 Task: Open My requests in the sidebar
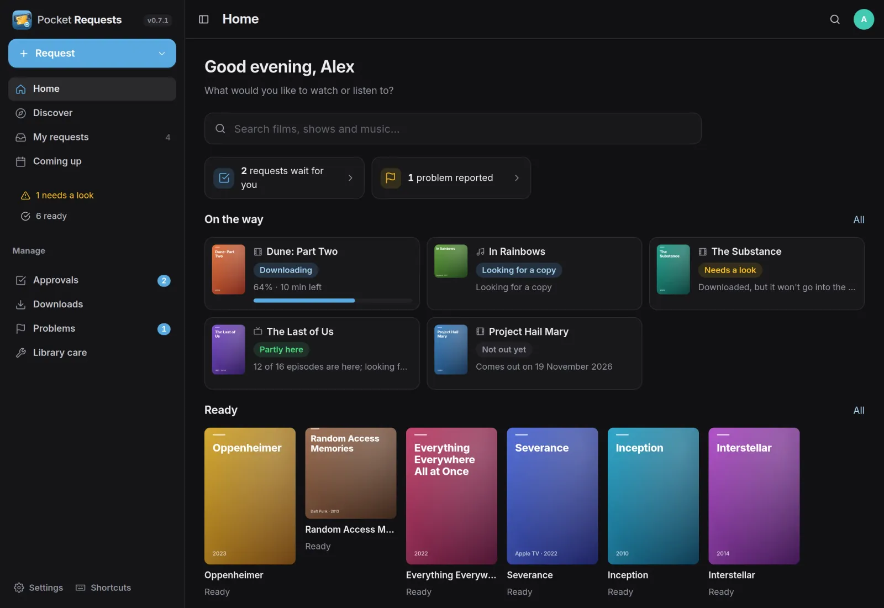[92, 138]
